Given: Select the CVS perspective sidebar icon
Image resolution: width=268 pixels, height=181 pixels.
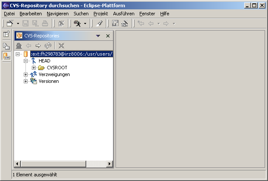Looking at the screenshot, I should [6, 56].
